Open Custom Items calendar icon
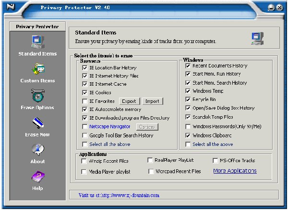 point(38,69)
